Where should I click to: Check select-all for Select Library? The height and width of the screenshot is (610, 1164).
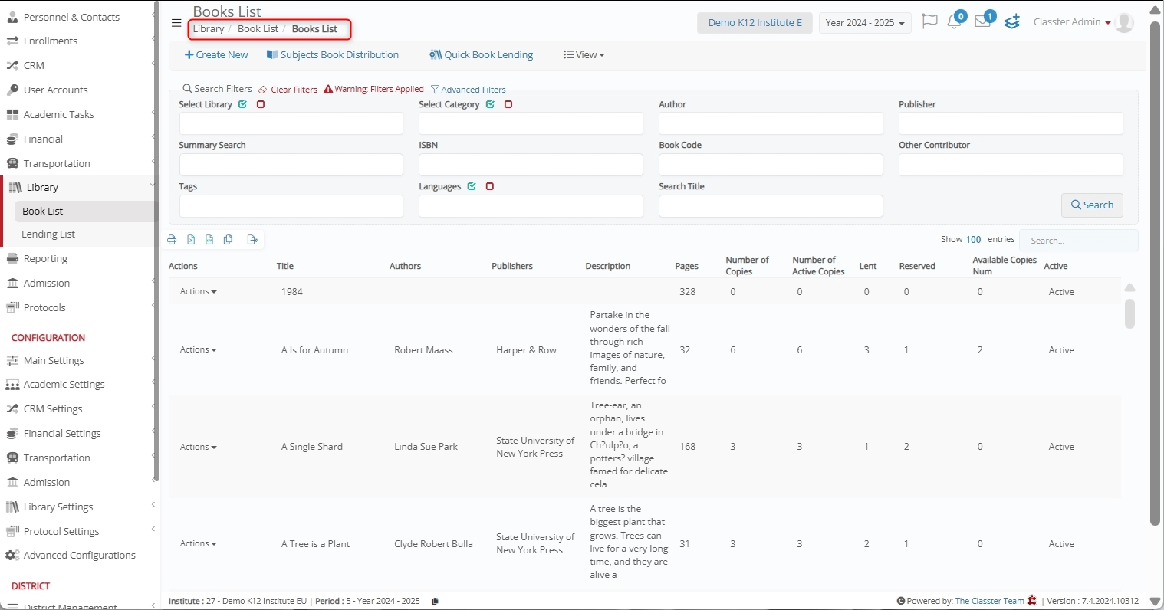click(243, 104)
